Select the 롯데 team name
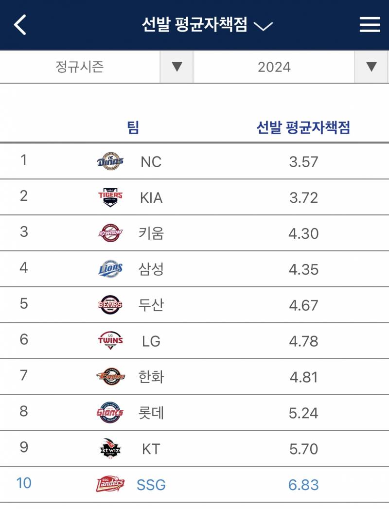The width and height of the screenshot is (389, 509). click(x=151, y=413)
